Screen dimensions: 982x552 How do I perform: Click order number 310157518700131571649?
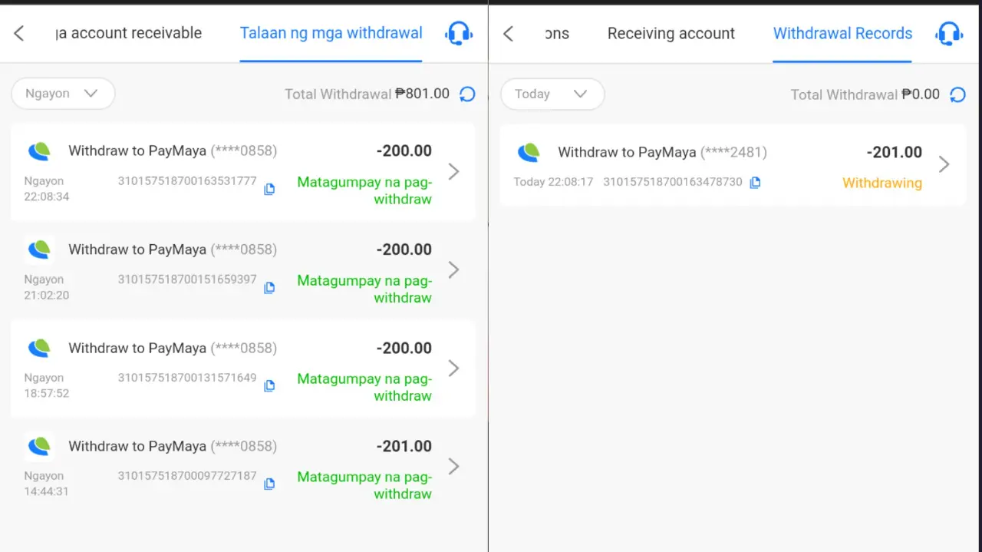point(187,378)
